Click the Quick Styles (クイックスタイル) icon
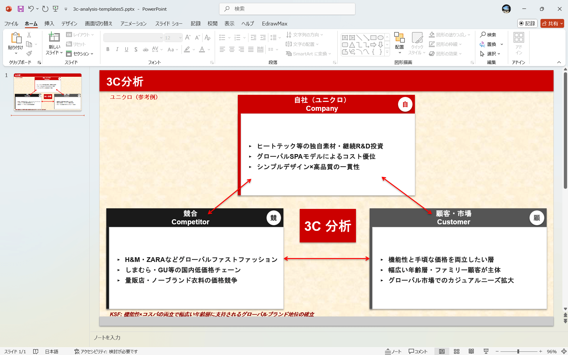Image resolution: width=568 pixels, height=355 pixels. [417, 43]
